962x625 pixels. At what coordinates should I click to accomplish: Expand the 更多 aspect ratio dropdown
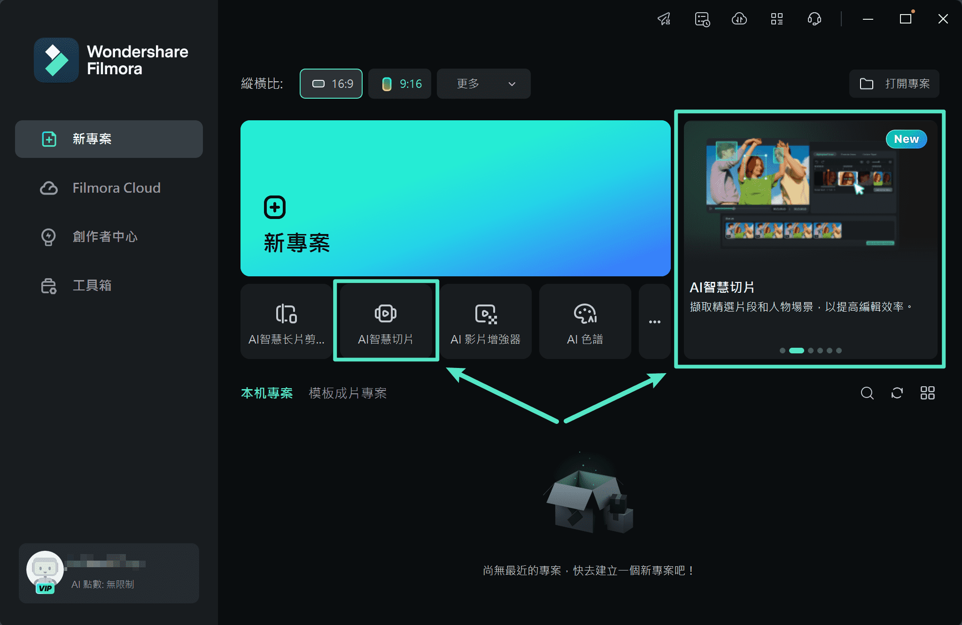click(x=484, y=84)
